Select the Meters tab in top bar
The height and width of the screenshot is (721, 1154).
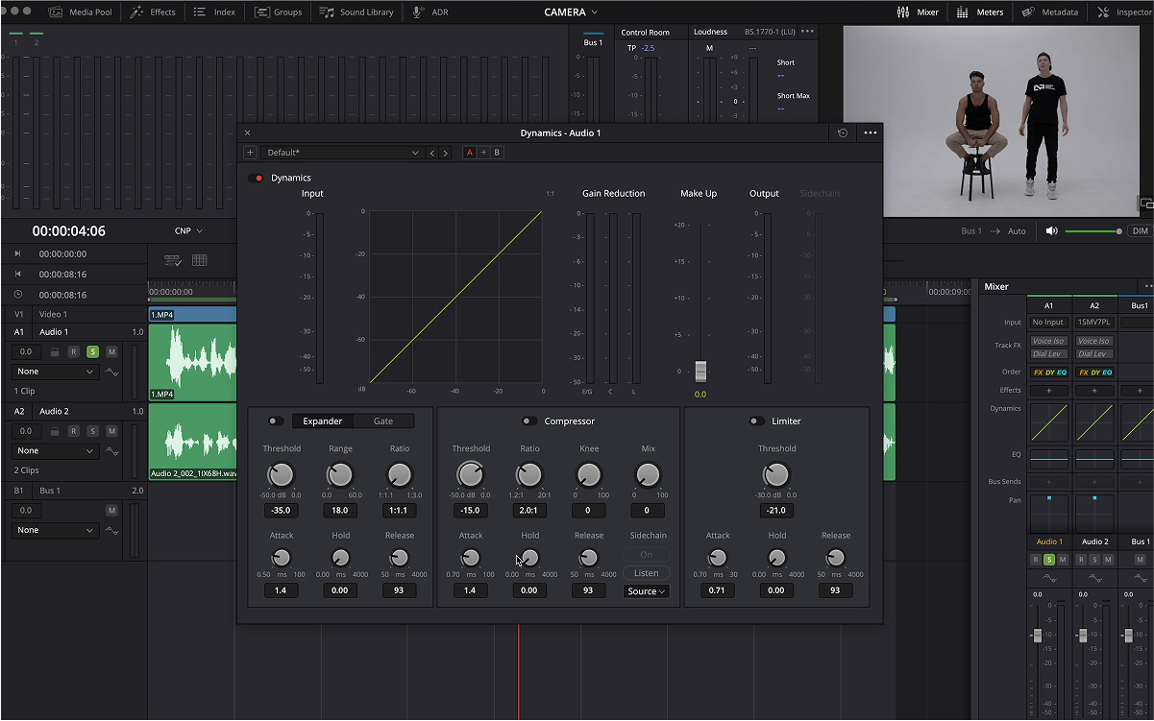(x=980, y=12)
